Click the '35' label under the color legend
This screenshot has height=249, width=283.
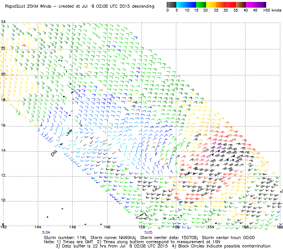pos(236,10)
